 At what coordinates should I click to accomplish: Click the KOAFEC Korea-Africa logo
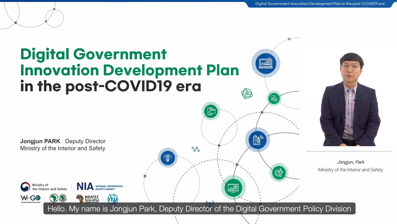click(x=88, y=199)
